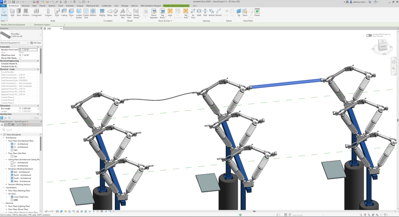Choose the Door tool

[19, 12]
